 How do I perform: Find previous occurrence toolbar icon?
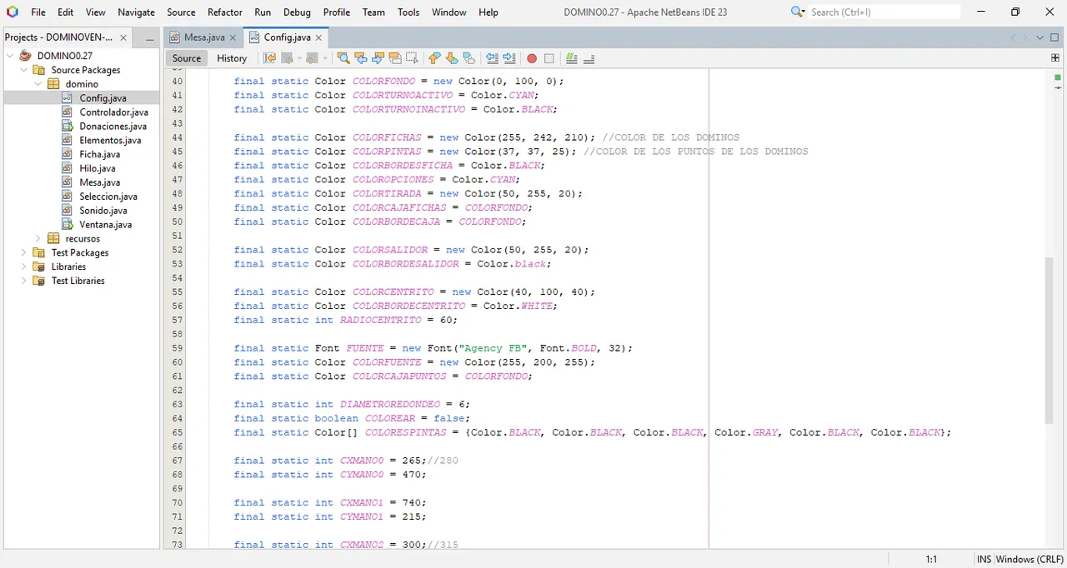[x=361, y=58]
